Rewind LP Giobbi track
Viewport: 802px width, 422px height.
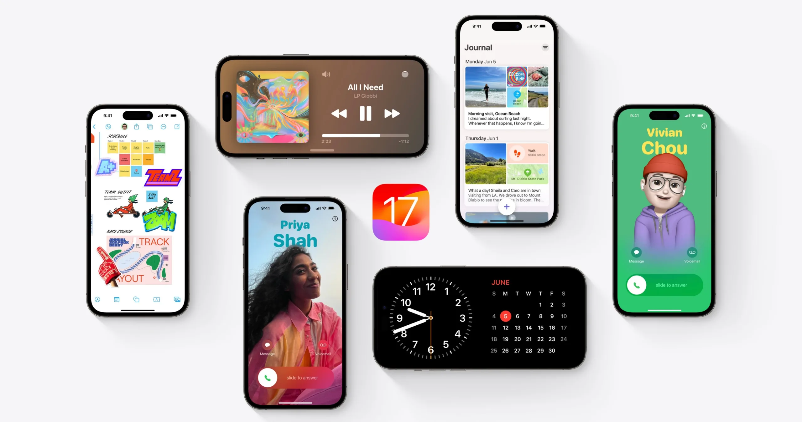point(338,113)
